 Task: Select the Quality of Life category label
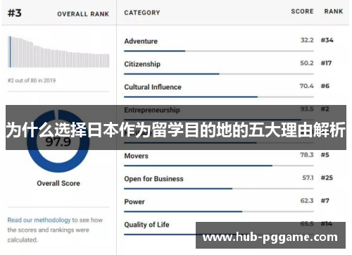[146, 225]
